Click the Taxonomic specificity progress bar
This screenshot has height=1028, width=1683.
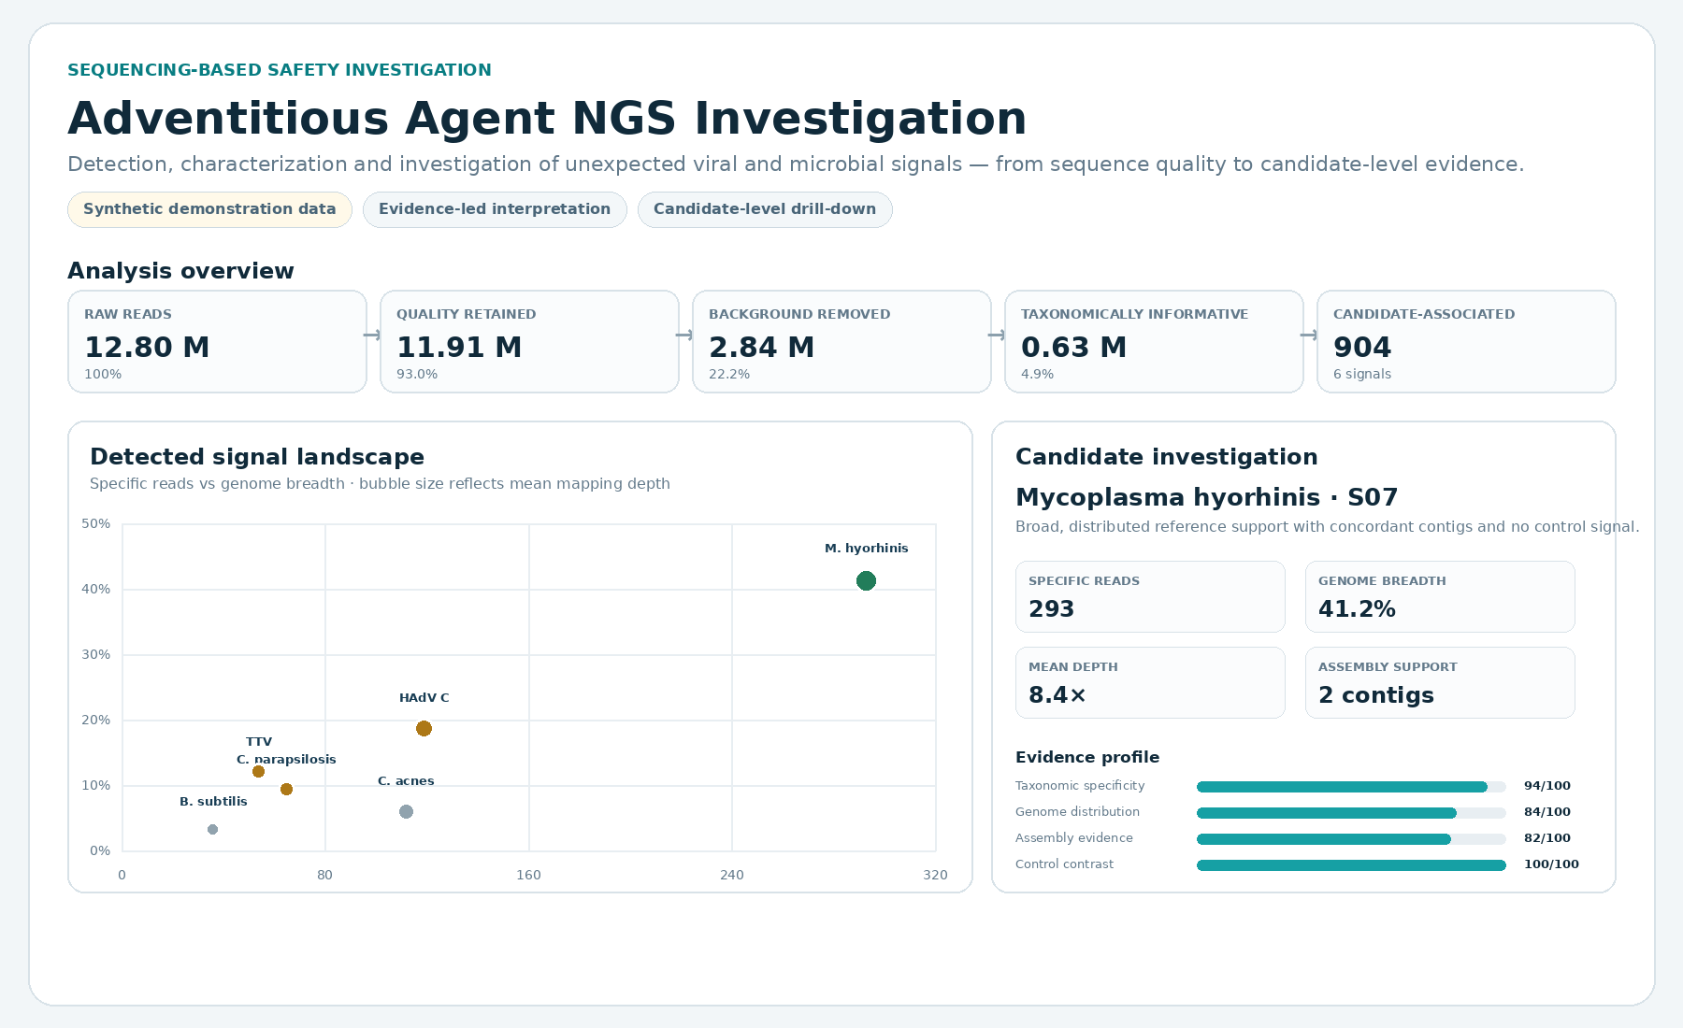click(x=1351, y=787)
